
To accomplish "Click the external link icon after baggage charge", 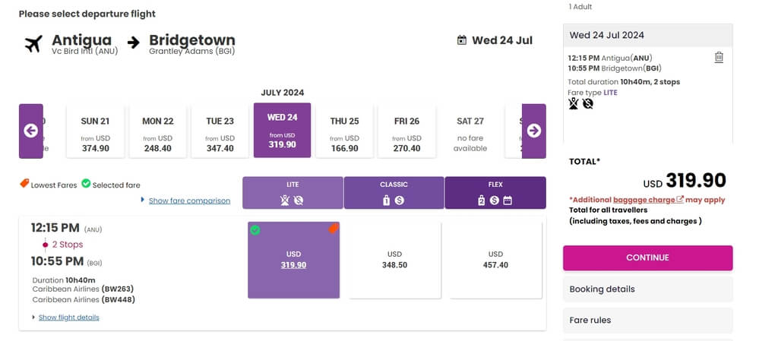I will [680, 199].
